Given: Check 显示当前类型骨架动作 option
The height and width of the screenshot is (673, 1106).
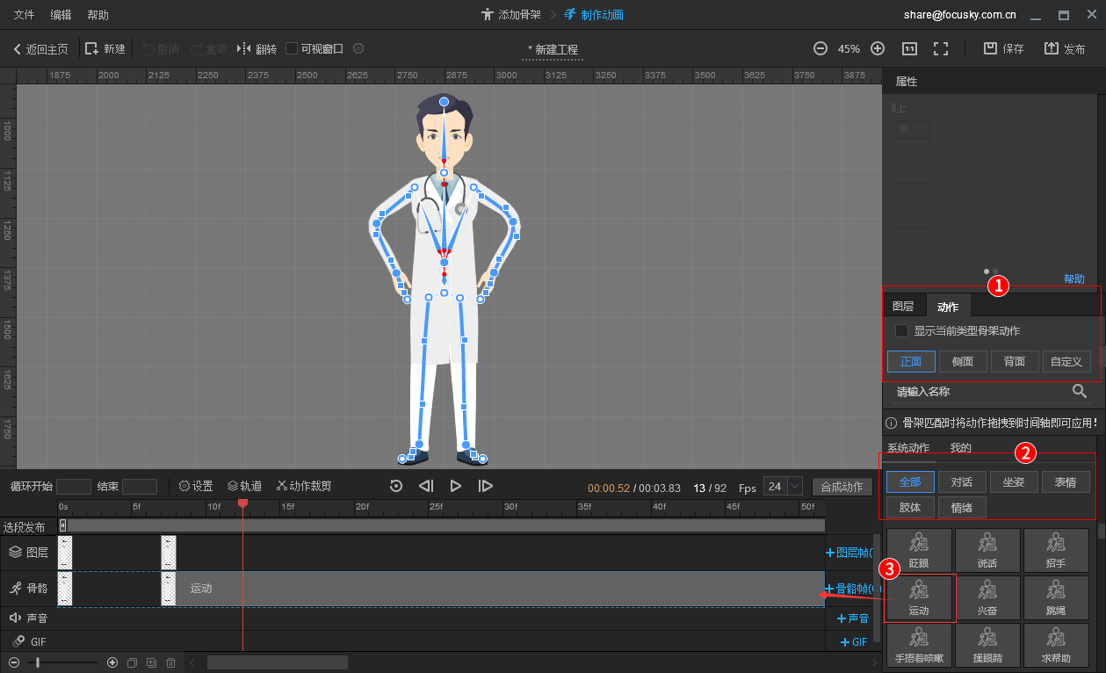Looking at the screenshot, I should point(901,331).
